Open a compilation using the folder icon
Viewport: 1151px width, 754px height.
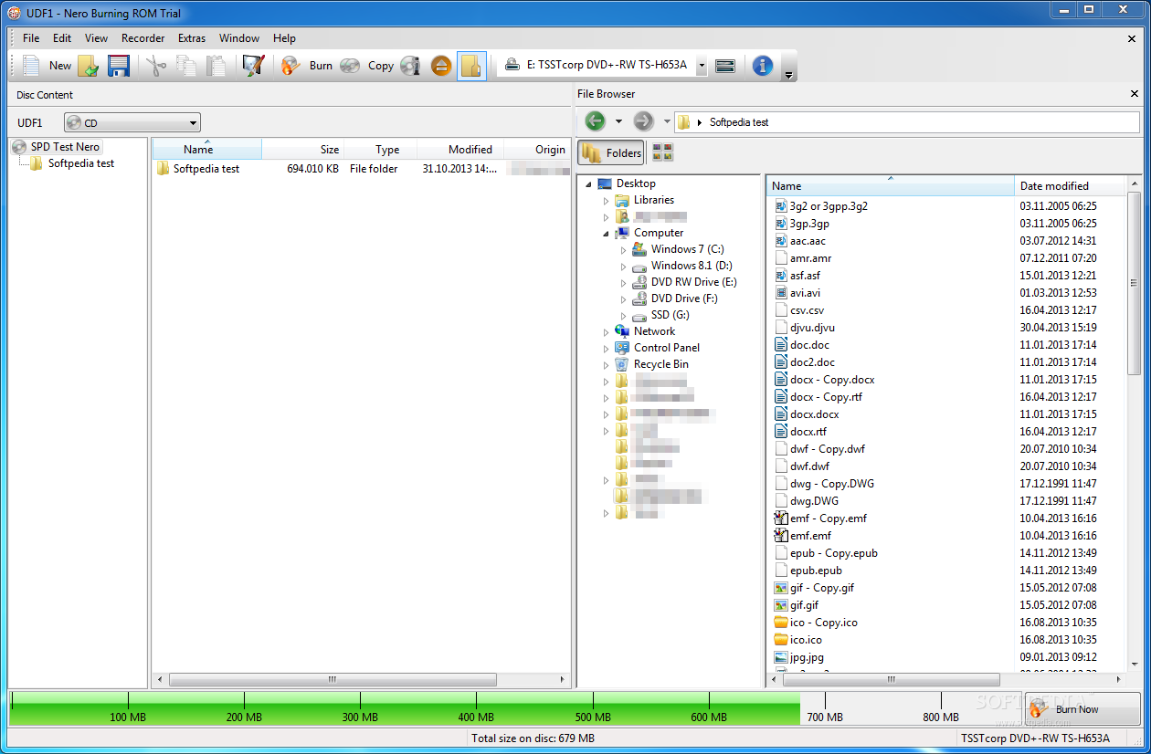89,66
